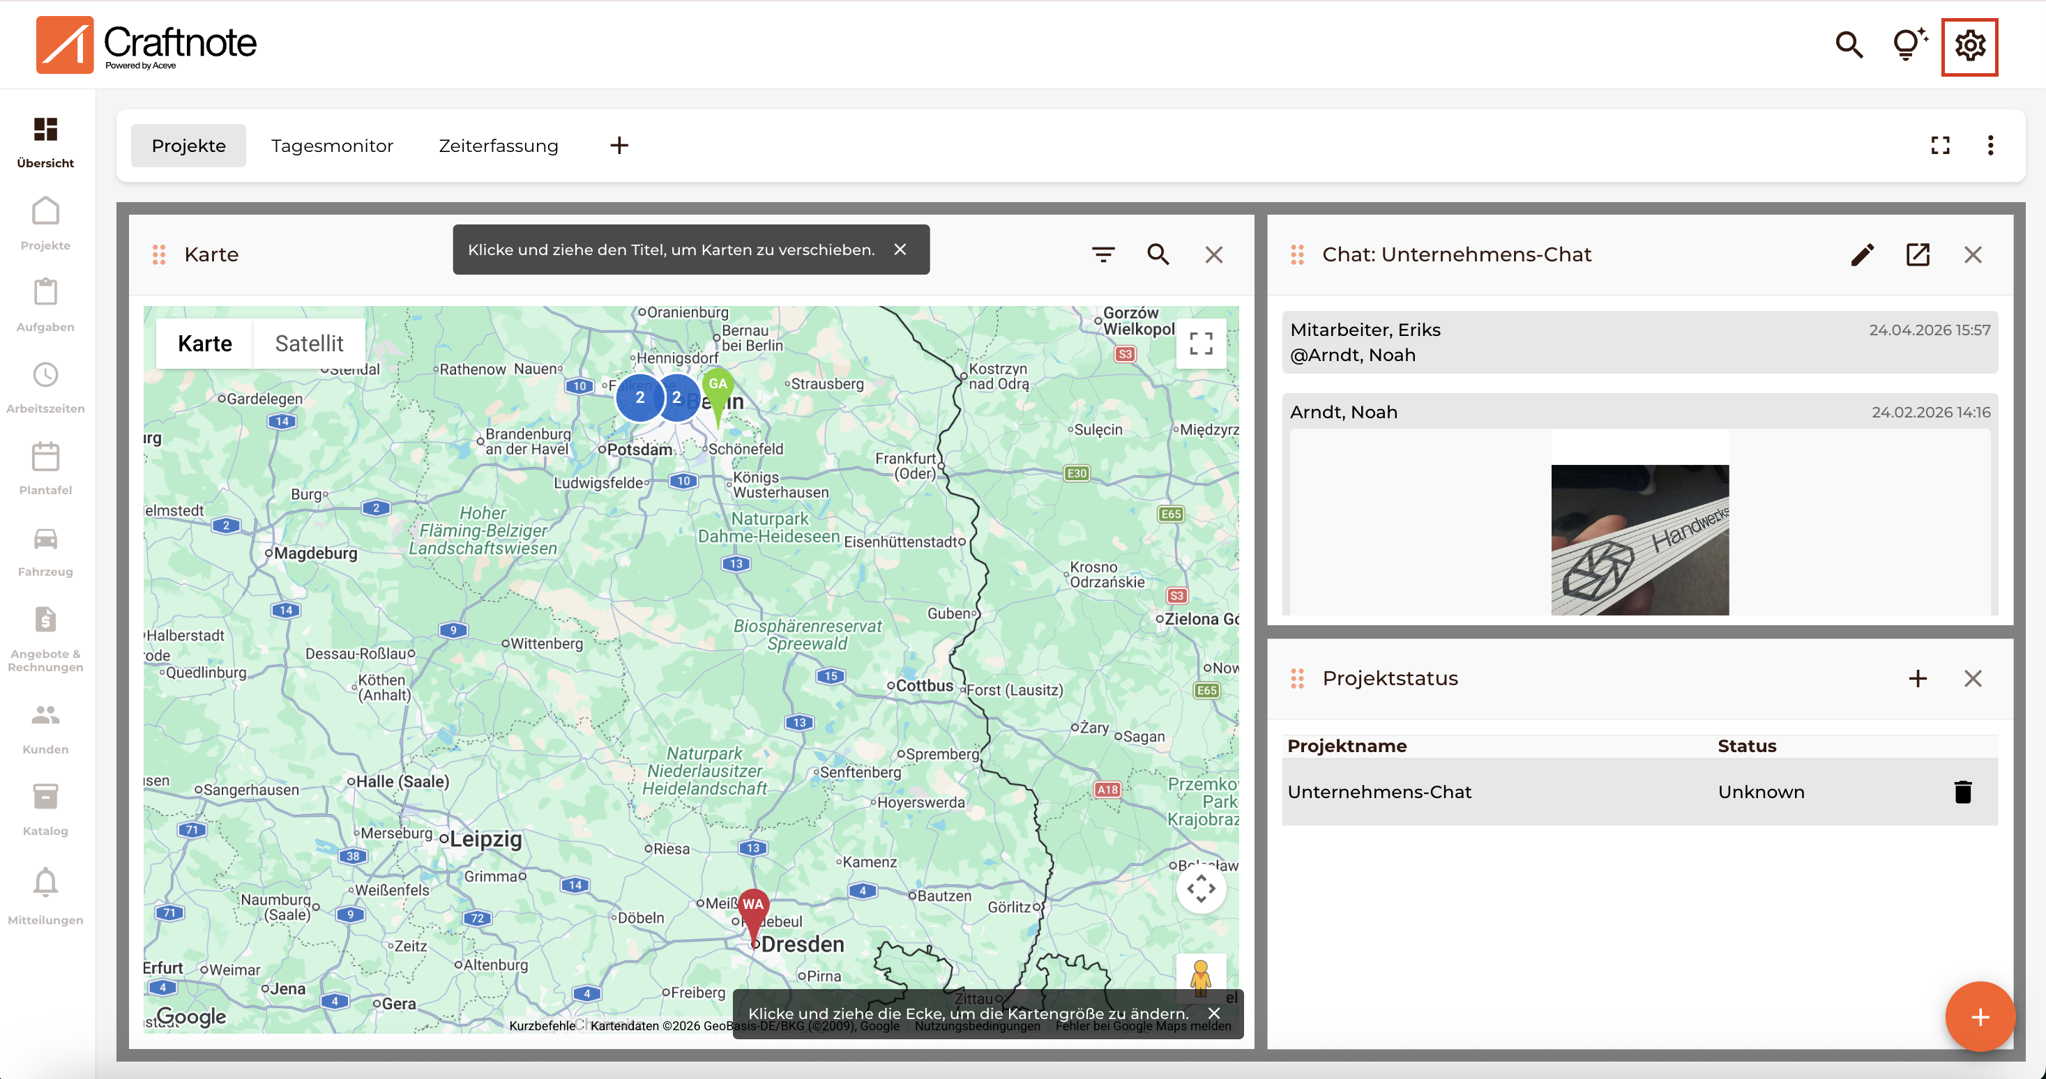Screen dimensions: 2046x1079
Task: Go to Angebote & Rechnungen section
Action: [45, 640]
